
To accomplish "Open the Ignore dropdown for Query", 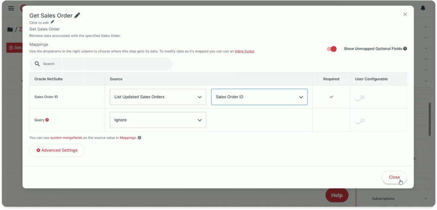I will pyautogui.click(x=158, y=120).
